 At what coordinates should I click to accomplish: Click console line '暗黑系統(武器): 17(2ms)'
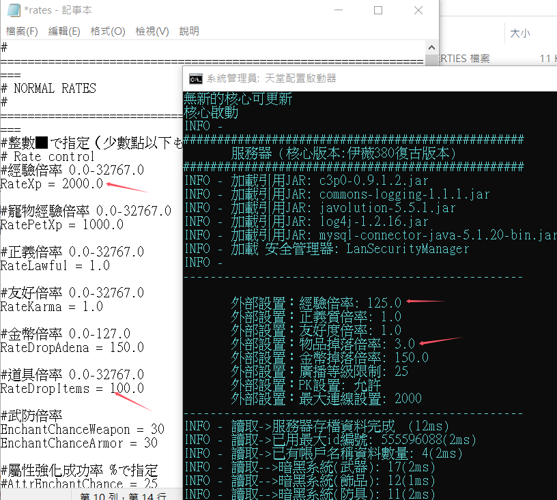click(357, 467)
